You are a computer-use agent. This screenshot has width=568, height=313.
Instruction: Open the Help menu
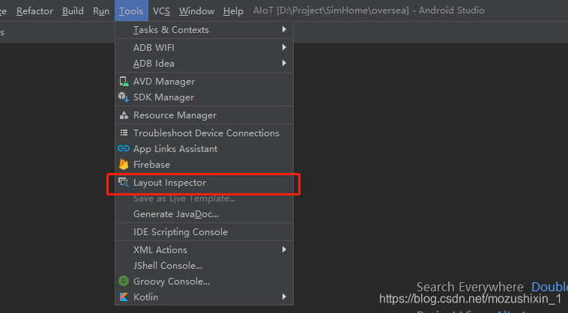coord(233,10)
